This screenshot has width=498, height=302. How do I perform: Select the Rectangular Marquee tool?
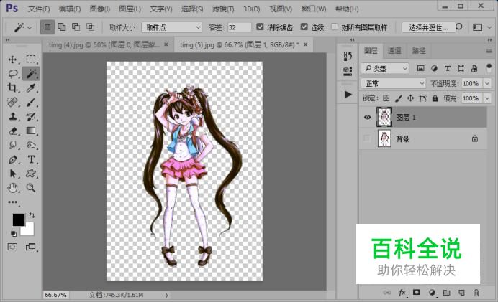(31, 60)
